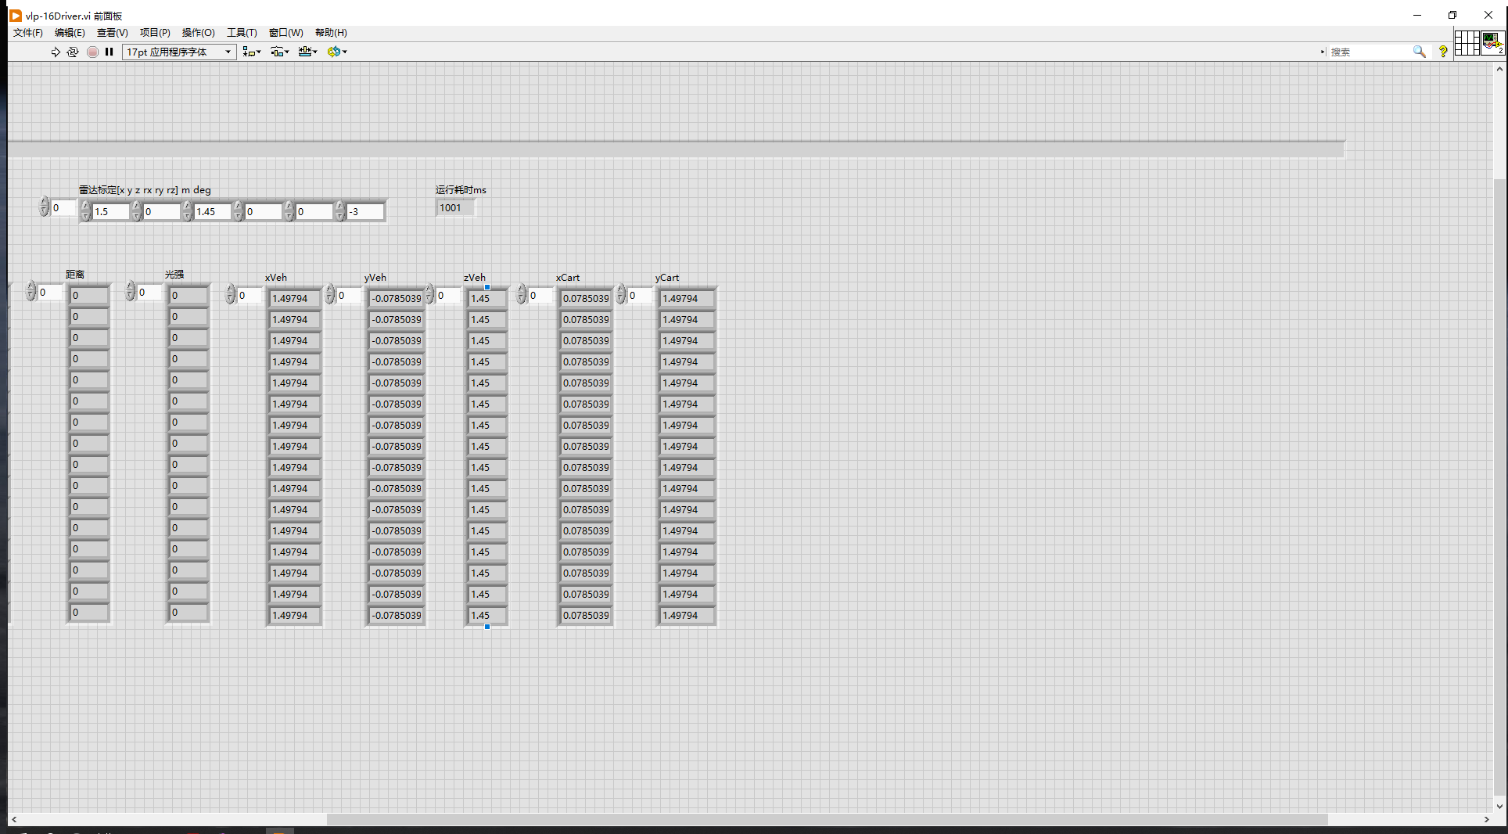Click the 运行耗时ms indicator showing 1001
Viewport: 1508px width, 834px height.
(454, 207)
